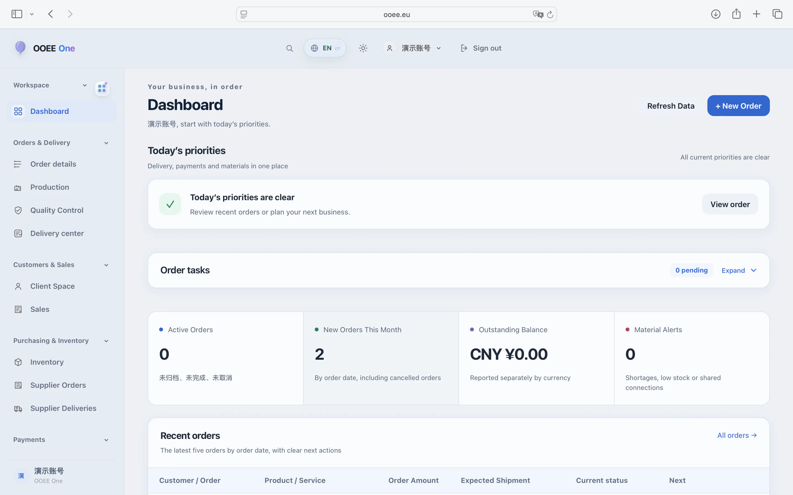This screenshot has width=793, height=495.
Task: Go to Production in the sidebar
Action: (x=50, y=187)
